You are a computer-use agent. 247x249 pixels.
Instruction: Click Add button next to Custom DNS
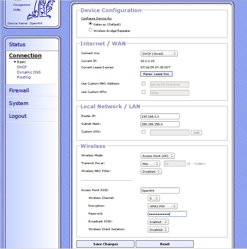(x=196, y=133)
